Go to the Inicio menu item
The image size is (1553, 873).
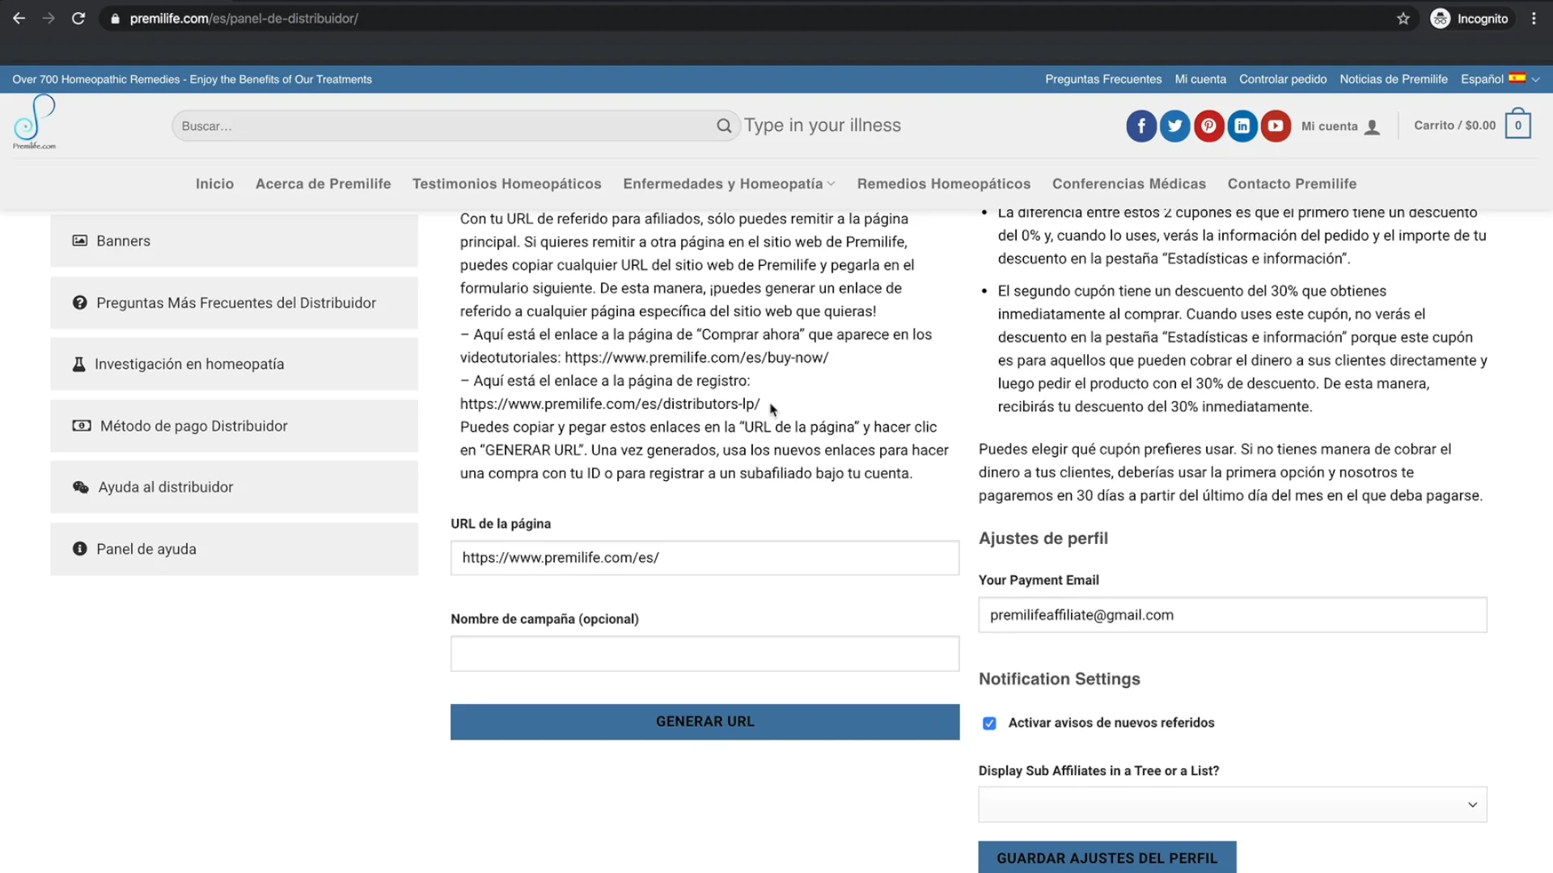tap(214, 183)
